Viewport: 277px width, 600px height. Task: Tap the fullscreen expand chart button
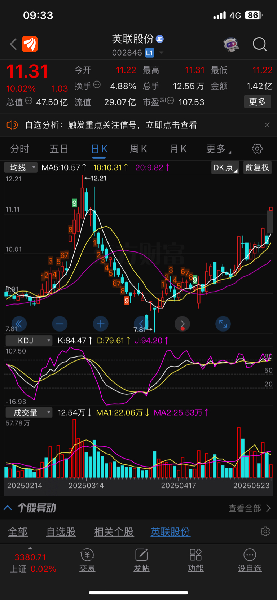(x=223, y=324)
